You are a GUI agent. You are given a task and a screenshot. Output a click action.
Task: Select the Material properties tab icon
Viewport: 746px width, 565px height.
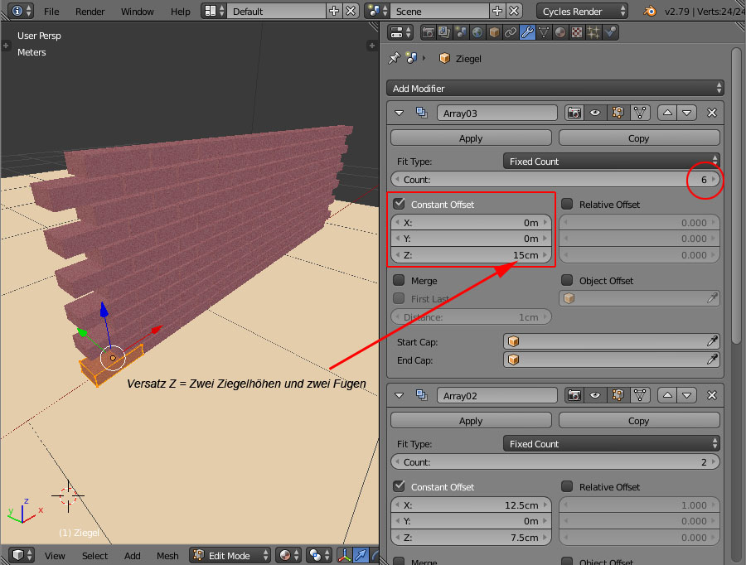point(560,33)
